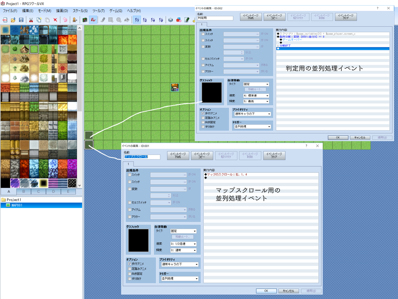The width and height of the screenshot is (398, 299).
Task: Enable アイテム checkbox in ID:002 dialog
Action: click(x=203, y=65)
